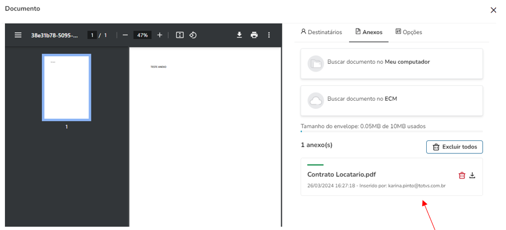
Task: Click the 47% zoom level field
Action: click(143, 35)
